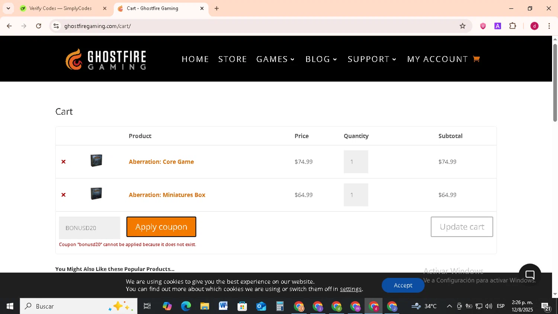
Task: Open the shopping cart icon in navigation
Action: point(476,59)
